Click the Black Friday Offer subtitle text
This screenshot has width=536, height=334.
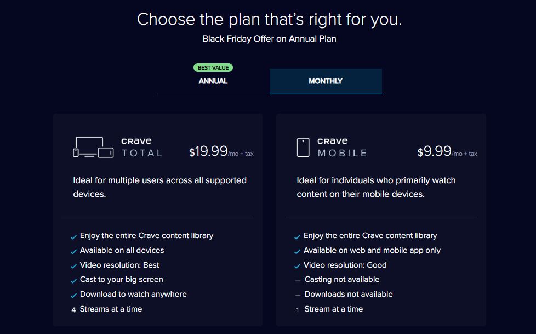[269, 39]
